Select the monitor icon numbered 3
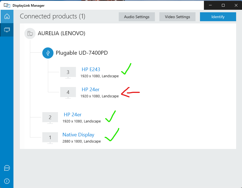The height and width of the screenshot is (188, 242). (x=68, y=72)
